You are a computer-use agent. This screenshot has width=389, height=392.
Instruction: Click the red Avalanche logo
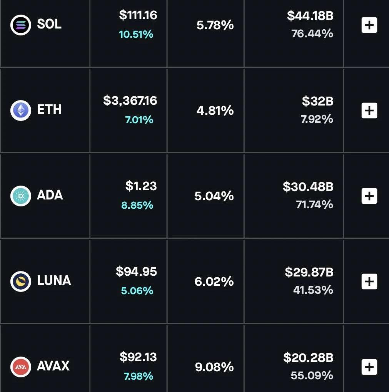click(x=20, y=367)
